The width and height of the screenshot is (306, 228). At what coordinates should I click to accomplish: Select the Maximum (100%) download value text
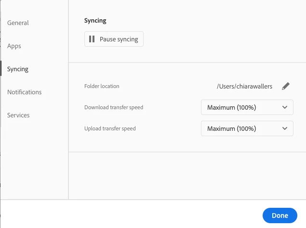[x=231, y=107]
